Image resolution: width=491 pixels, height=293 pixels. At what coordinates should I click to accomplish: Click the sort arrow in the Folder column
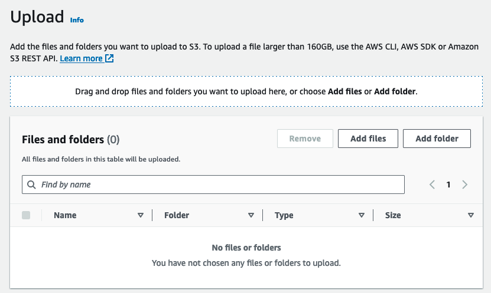pyautogui.click(x=251, y=215)
